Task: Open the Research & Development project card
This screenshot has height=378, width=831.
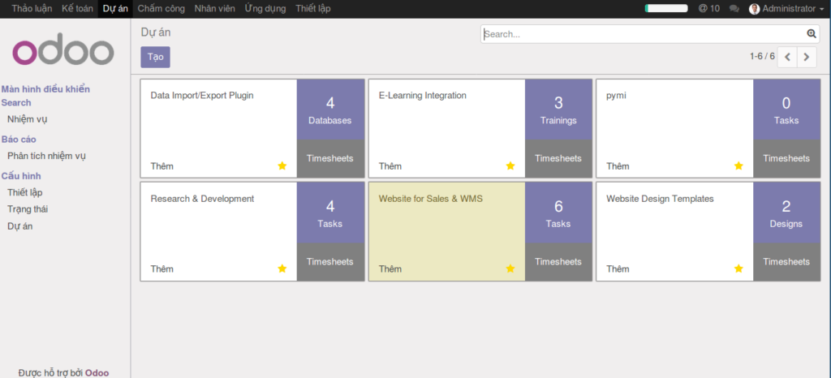Action: (219, 231)
